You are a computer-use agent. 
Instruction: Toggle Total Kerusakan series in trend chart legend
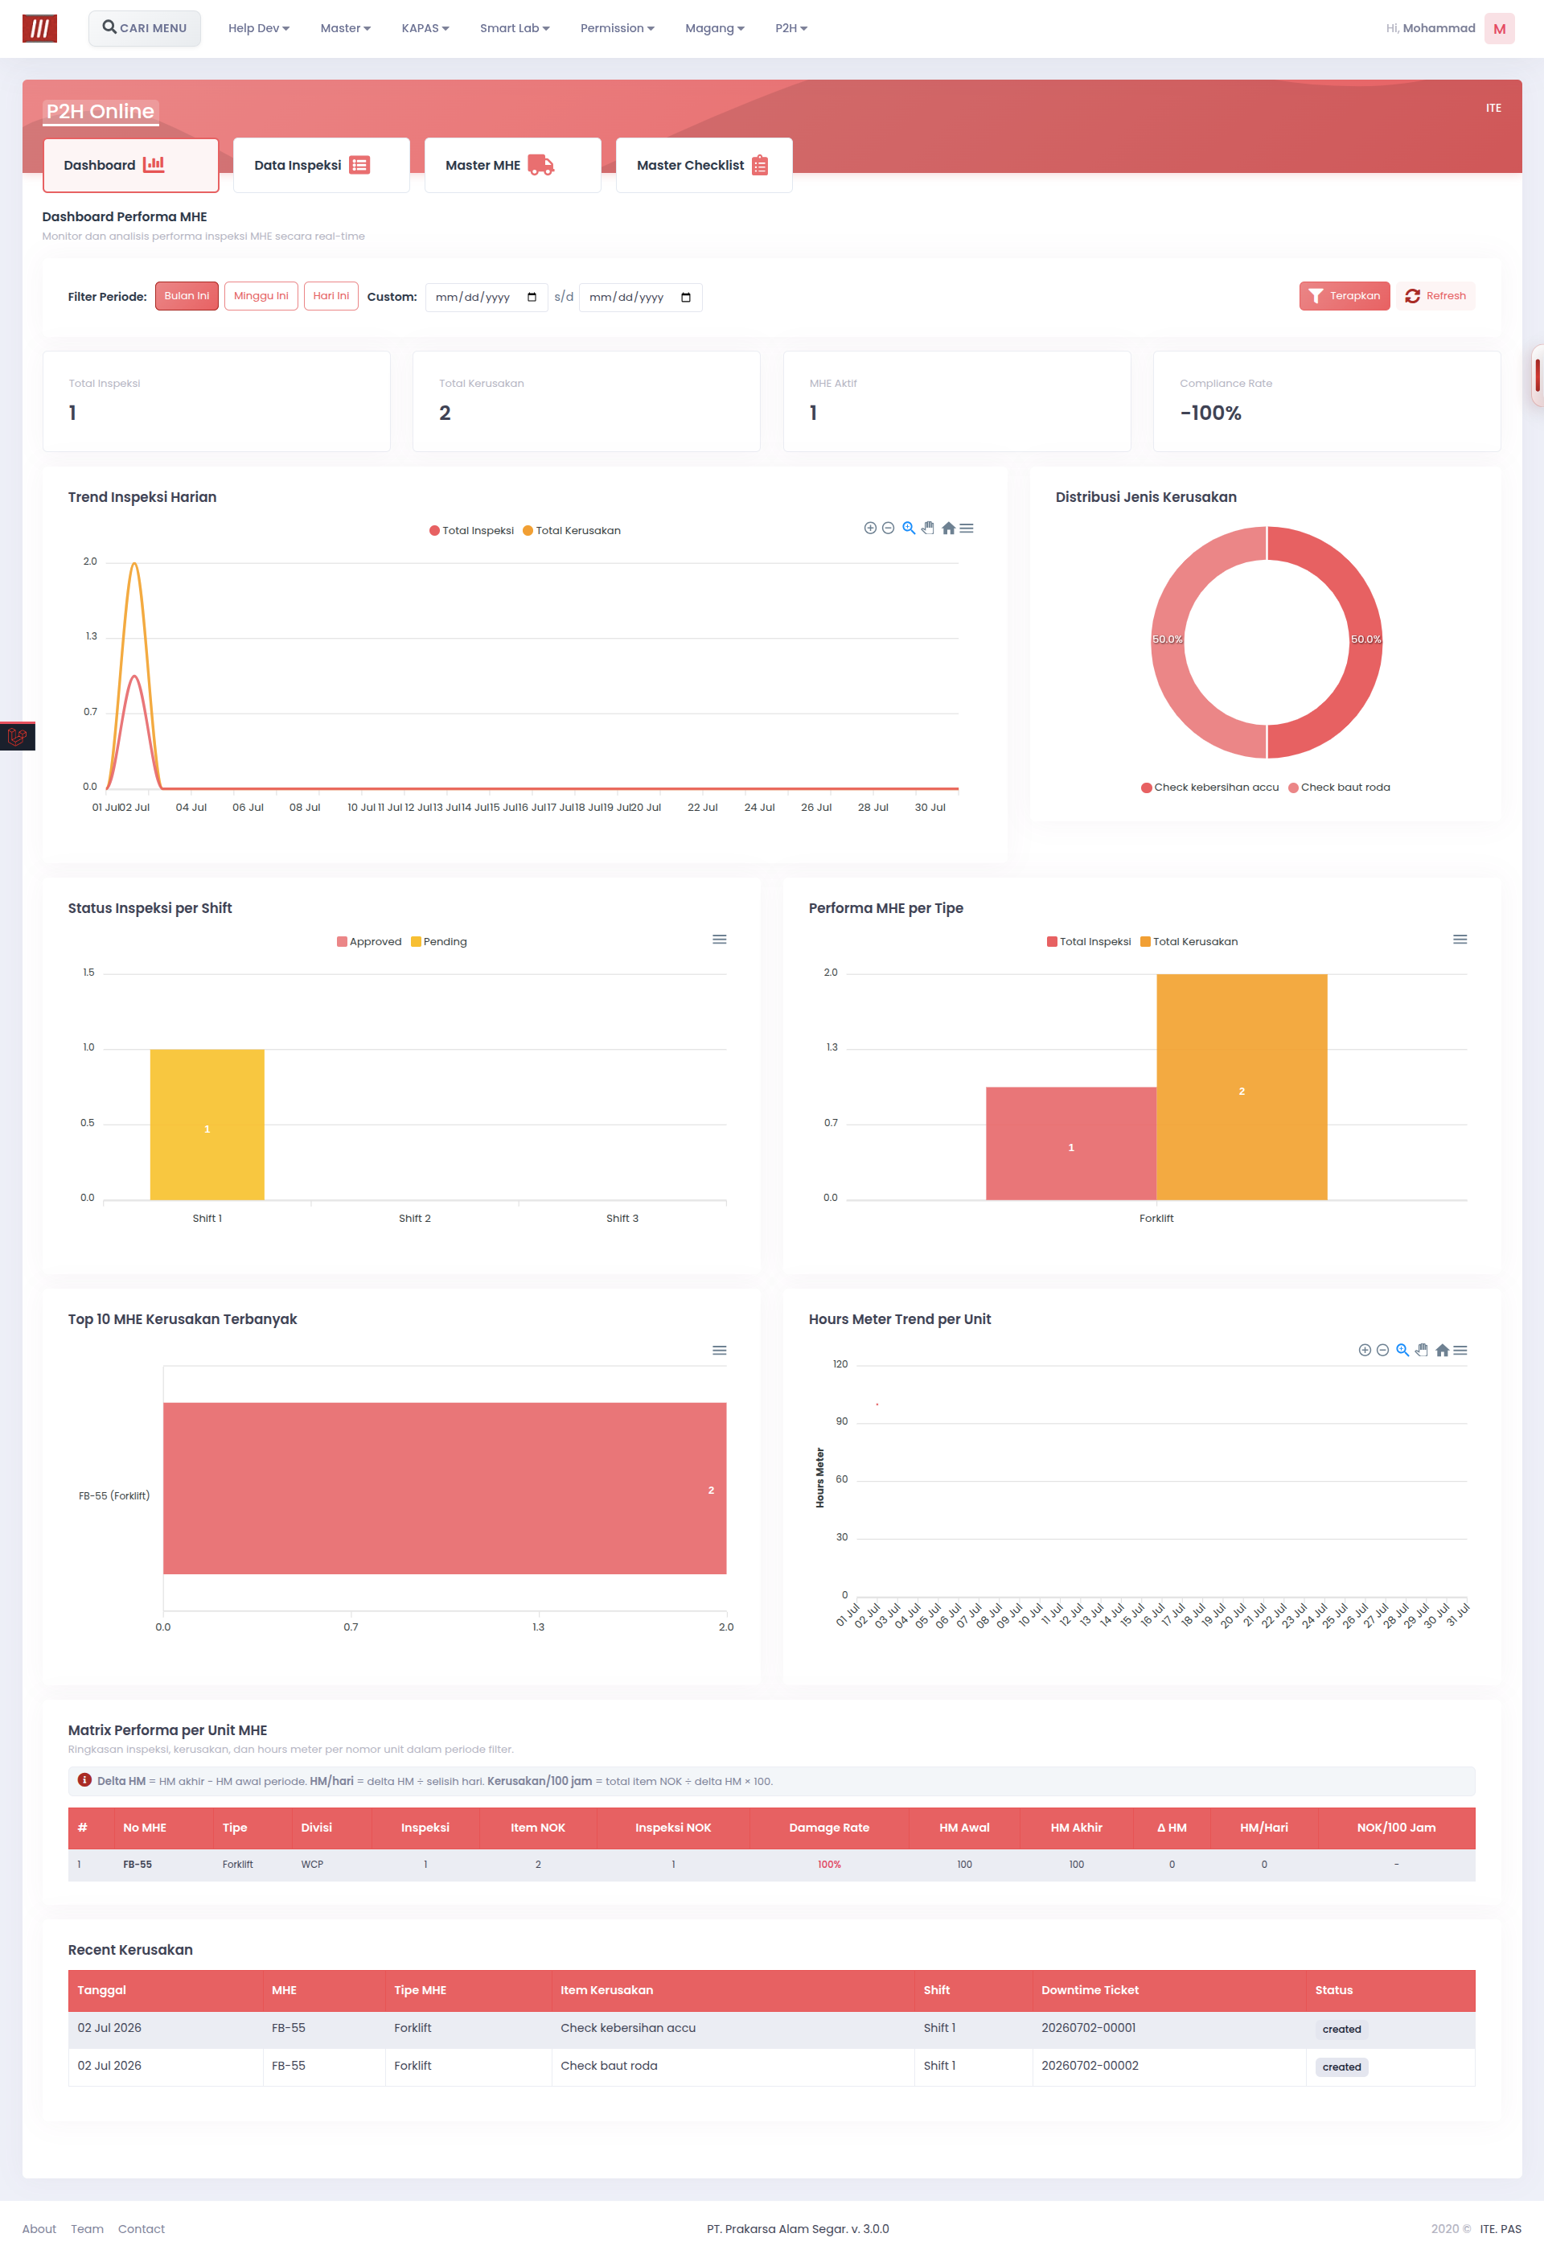572,530
